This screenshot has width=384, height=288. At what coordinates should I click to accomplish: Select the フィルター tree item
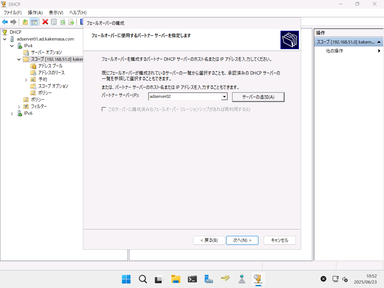point(39,106)
